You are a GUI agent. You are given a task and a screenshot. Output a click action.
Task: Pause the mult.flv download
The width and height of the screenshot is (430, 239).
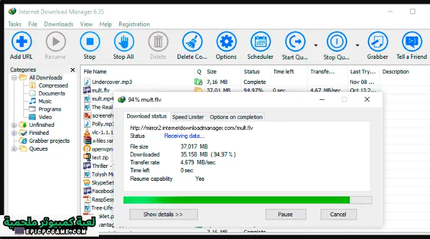click(286, 214)
